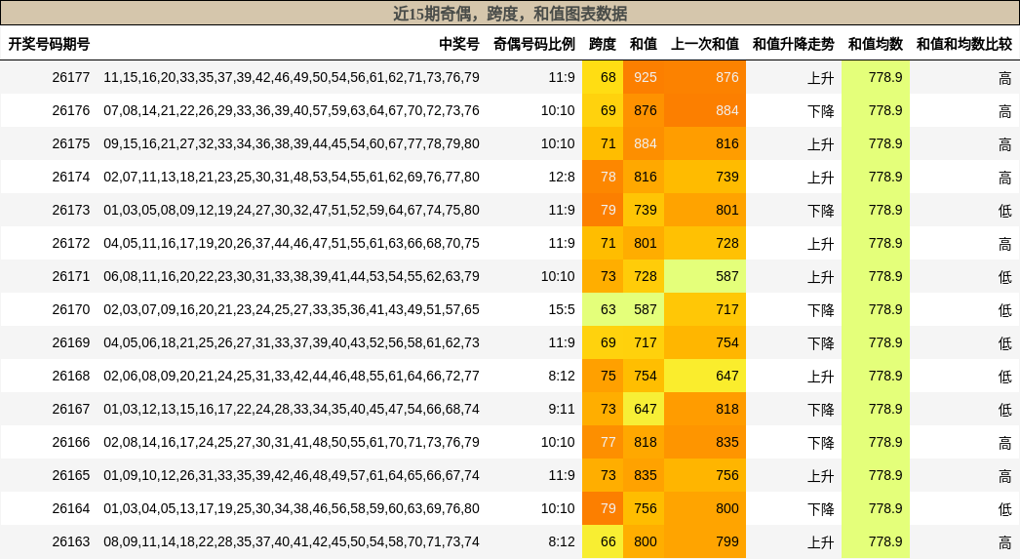Image resolution: width=1020 pixels, height=559 pixels.
Task: Click the 和值和均数比较 column header
Action: (x=964, y=44)
